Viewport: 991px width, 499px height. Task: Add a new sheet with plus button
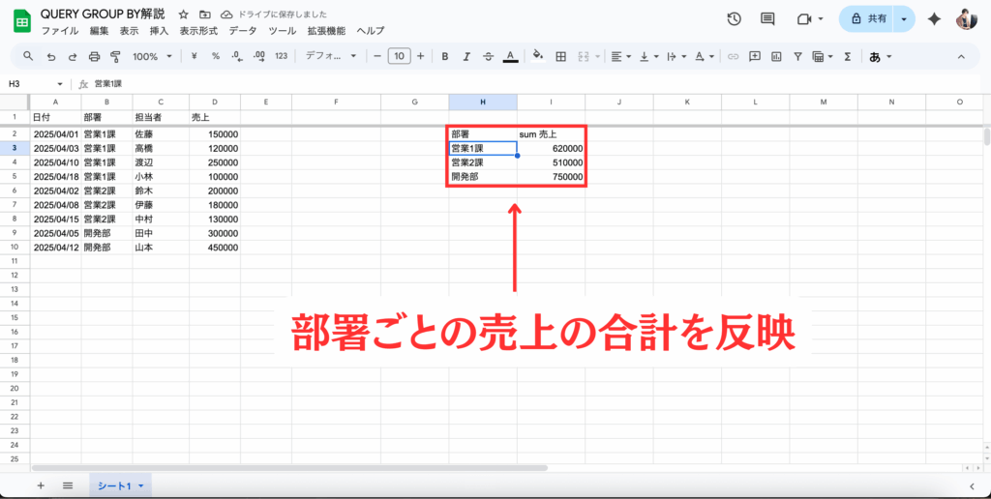point(41,485)
